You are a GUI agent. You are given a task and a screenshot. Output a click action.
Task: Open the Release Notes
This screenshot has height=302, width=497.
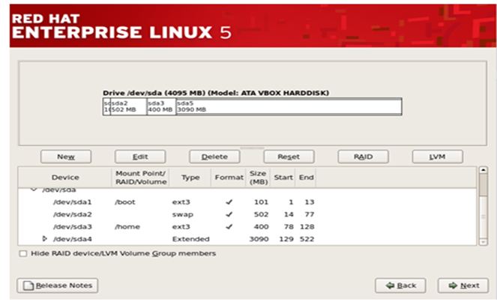coord(58,286)
